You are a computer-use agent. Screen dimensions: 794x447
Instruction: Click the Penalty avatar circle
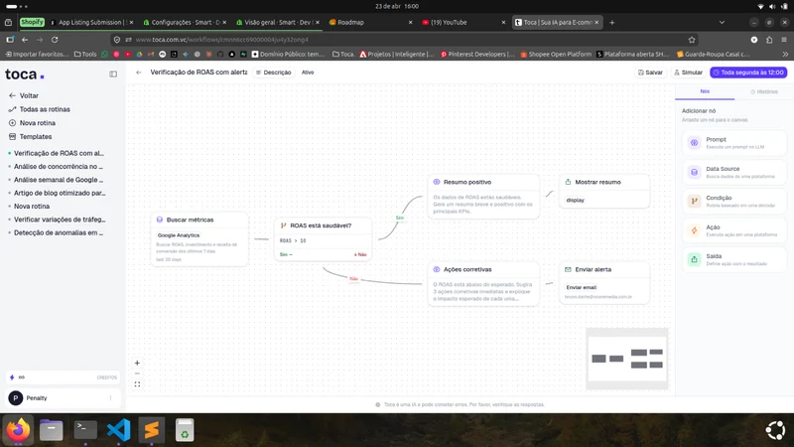tap(16, 398)
